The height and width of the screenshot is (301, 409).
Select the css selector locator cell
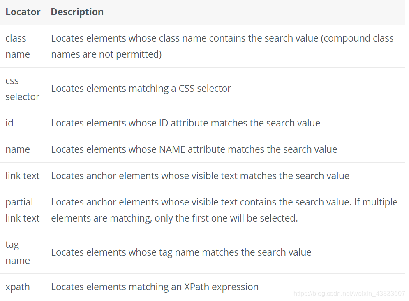coord(23,89)
